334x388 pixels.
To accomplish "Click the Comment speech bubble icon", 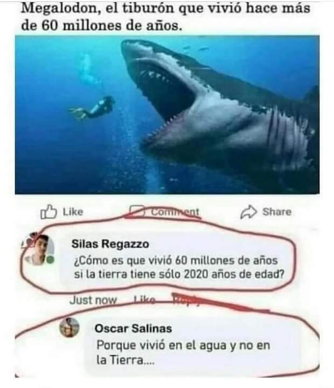I will (x=137, y=212).
